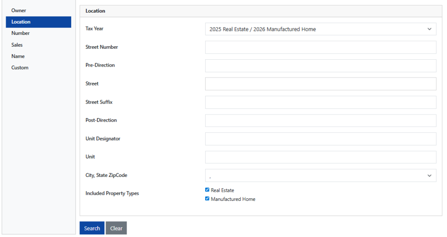Go to the Name search tab
Screen dimensions: 447x237
(18, 56)
